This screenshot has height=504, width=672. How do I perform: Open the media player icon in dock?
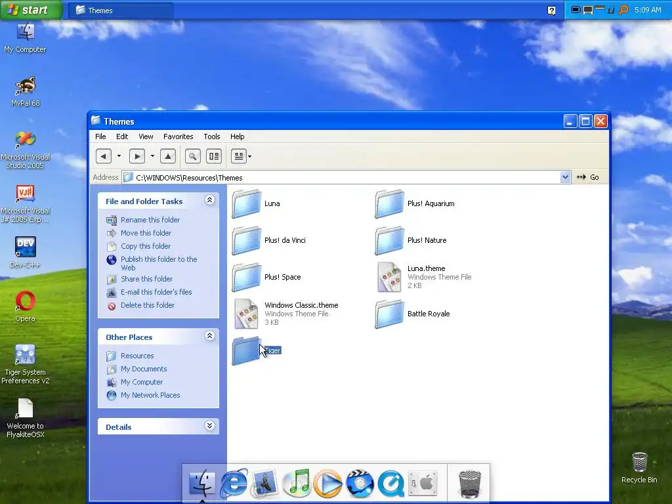click(x=328, y=484)
